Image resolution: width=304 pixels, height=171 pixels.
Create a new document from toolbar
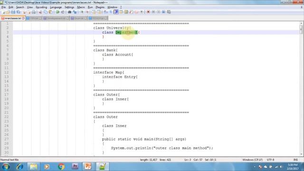3,12
